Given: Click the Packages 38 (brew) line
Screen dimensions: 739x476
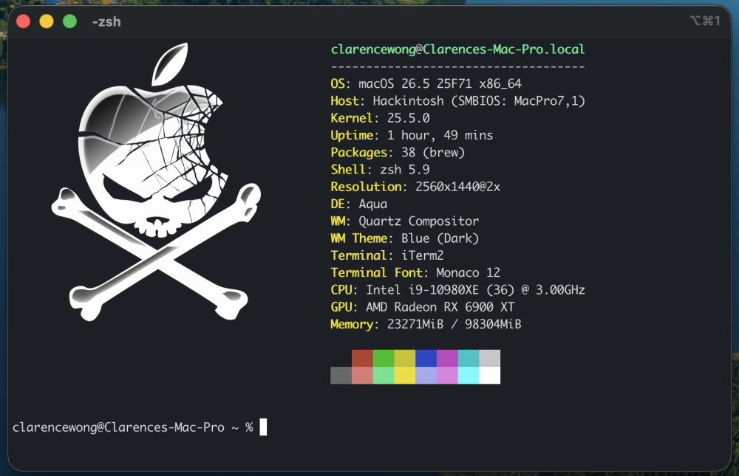Looking at the screenshot, I should click(x=398, y=153).
